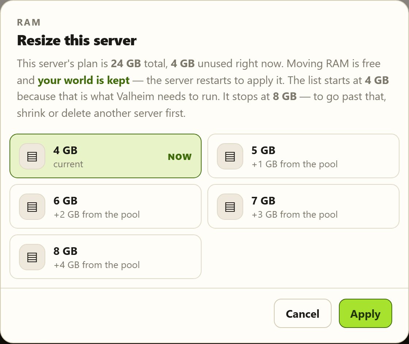Click the memory icon on the 6 GB card

point(32,207)
